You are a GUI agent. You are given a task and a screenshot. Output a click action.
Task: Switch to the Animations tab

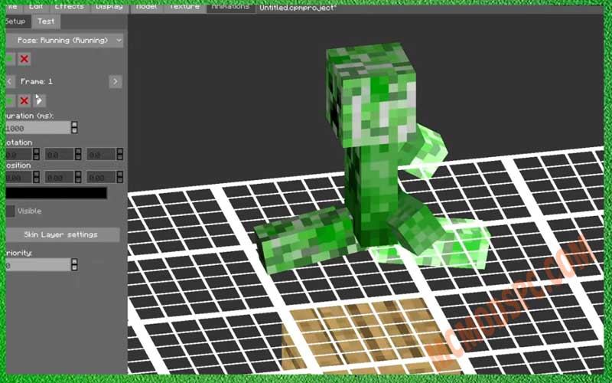pyautogui.click(x=230, y=8)
